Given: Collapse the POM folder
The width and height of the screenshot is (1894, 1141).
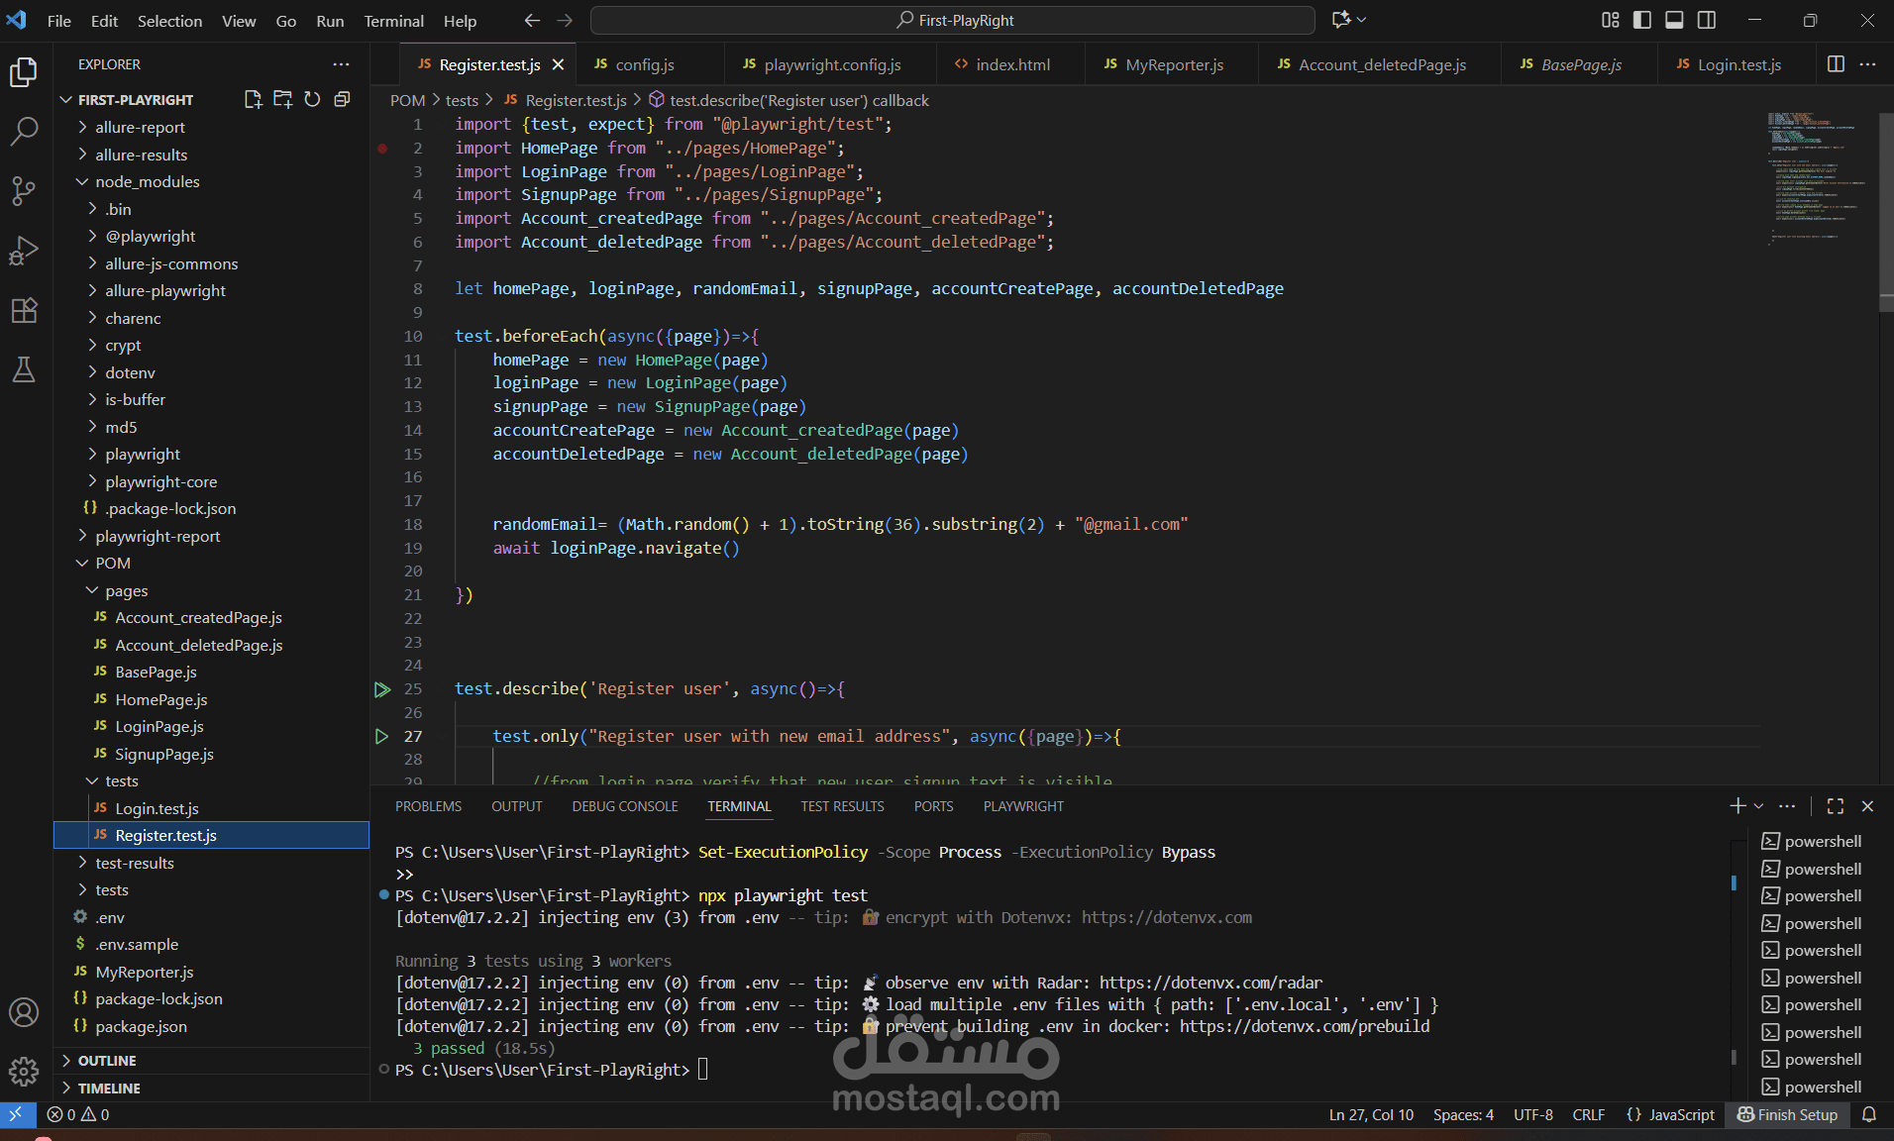Looking at the screenshot, I should click(112, 563).
